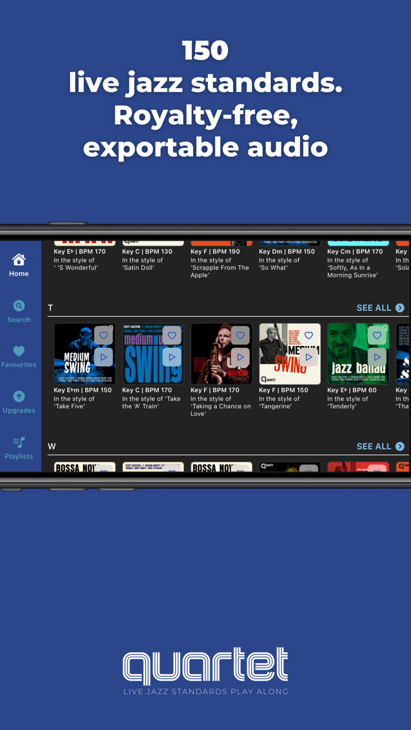Play the 'Tangerine' track
The width and height of the screenshot is (411, 730).
click(309, 357)
